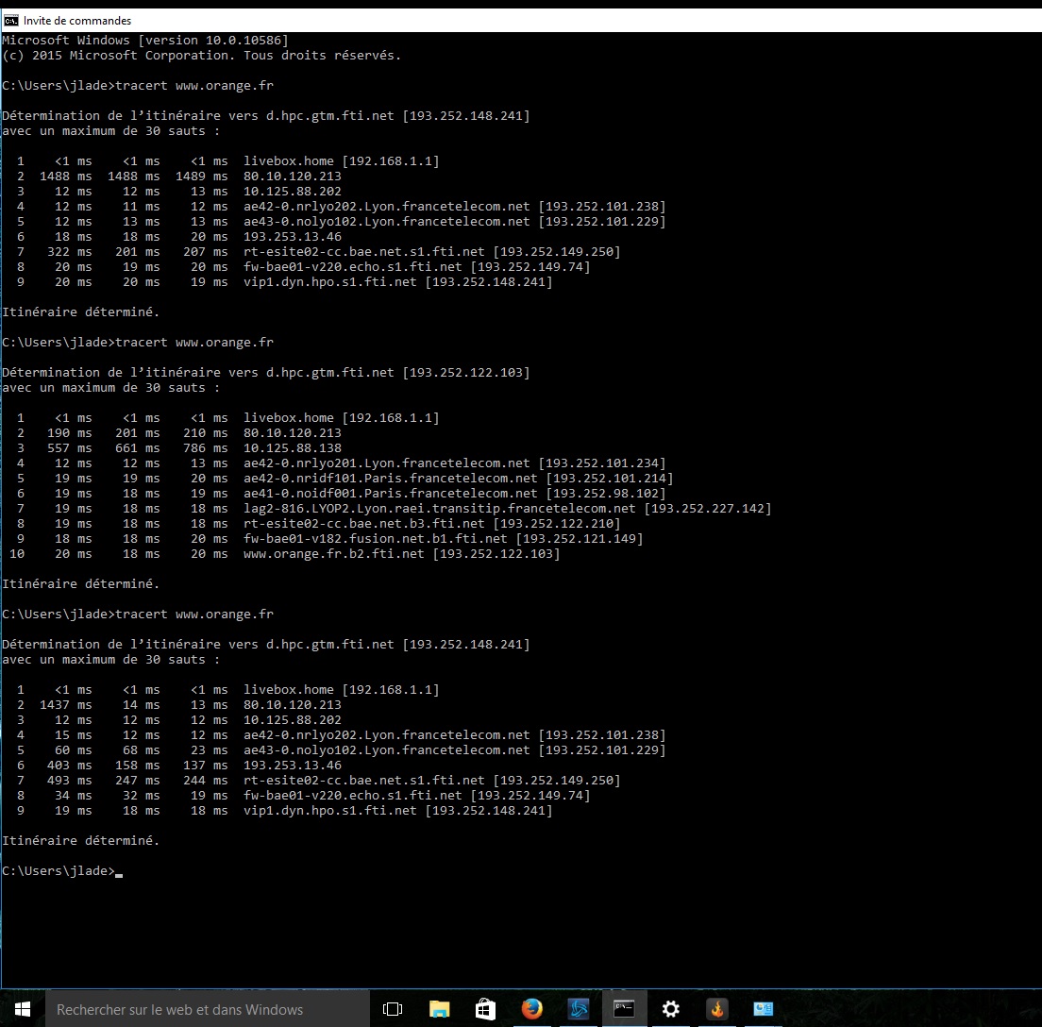Click the taskbar search box 'Rechercher sur le web'

(207, 1009)
